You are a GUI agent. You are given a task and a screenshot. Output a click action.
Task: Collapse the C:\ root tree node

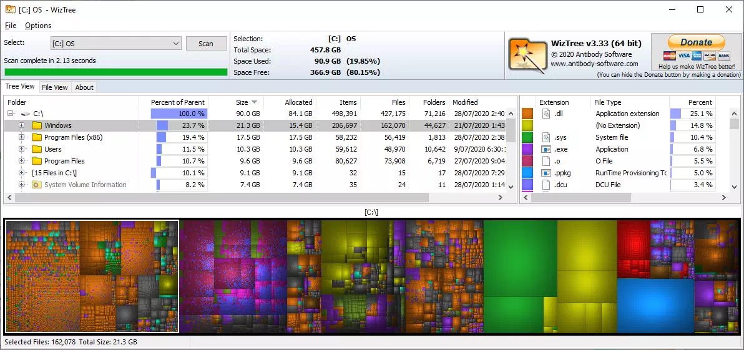11,114
